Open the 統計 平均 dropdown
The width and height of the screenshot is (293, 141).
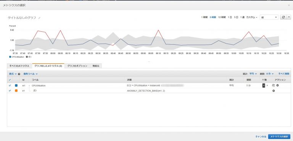point(253,74)
